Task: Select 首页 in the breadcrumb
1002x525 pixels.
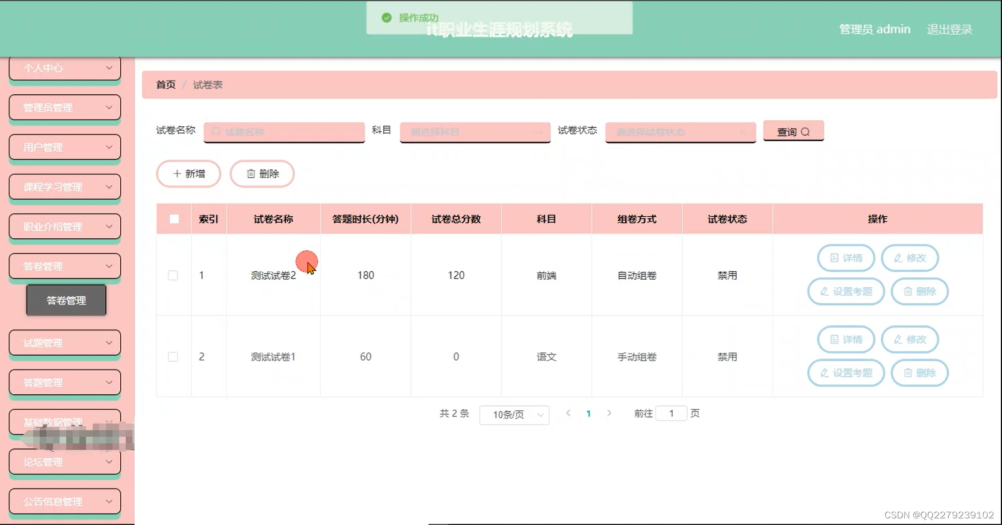Action: coord(165,85)
